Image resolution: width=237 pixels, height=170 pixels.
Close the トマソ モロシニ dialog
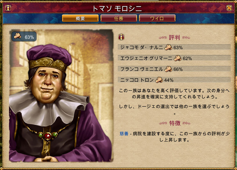229,8
